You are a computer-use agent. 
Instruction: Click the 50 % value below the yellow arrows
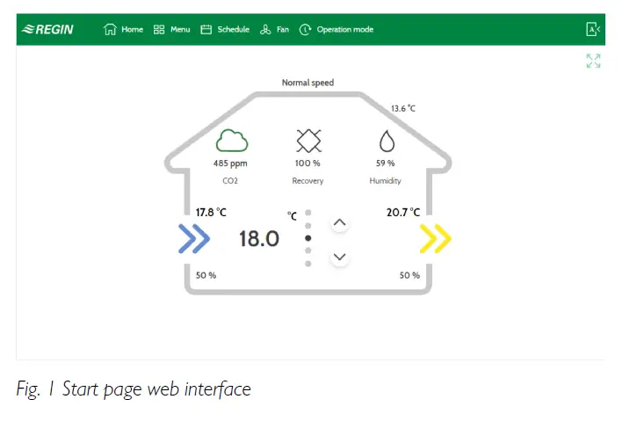pyautogui.click(x=409, y=275)
